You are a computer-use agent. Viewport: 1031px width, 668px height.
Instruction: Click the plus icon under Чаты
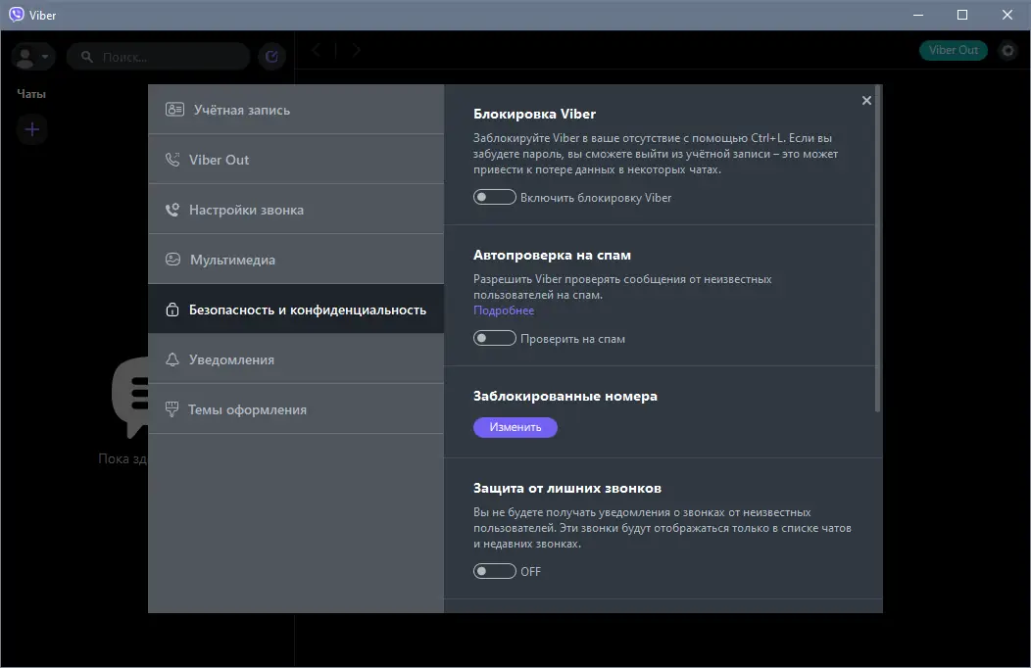(31, 129)
